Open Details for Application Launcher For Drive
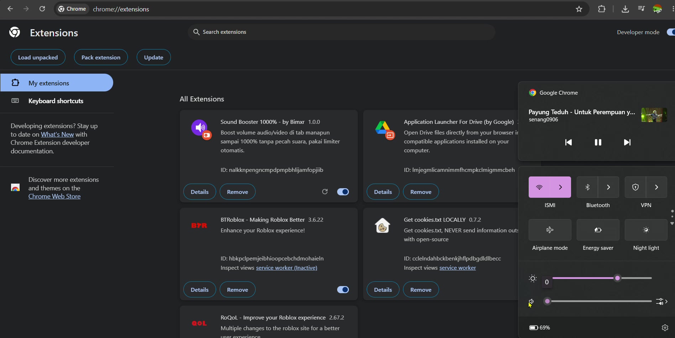 point(383,192)
